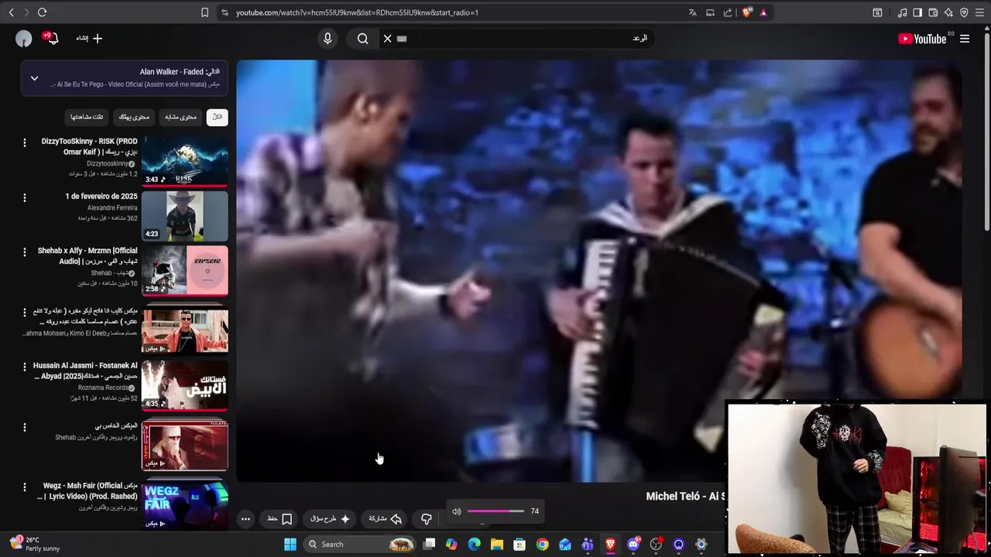Open Brave Rewards triangle icon

[763, 12]
